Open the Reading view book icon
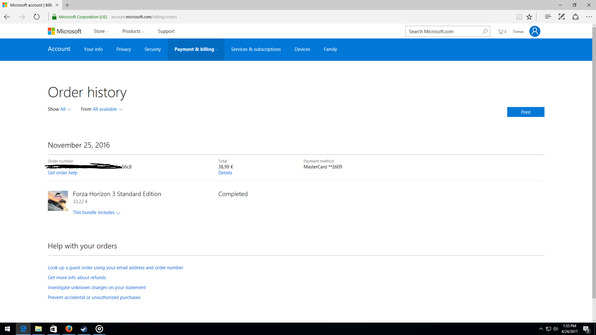Screen dimensions: 596x335 click(519, 17)
